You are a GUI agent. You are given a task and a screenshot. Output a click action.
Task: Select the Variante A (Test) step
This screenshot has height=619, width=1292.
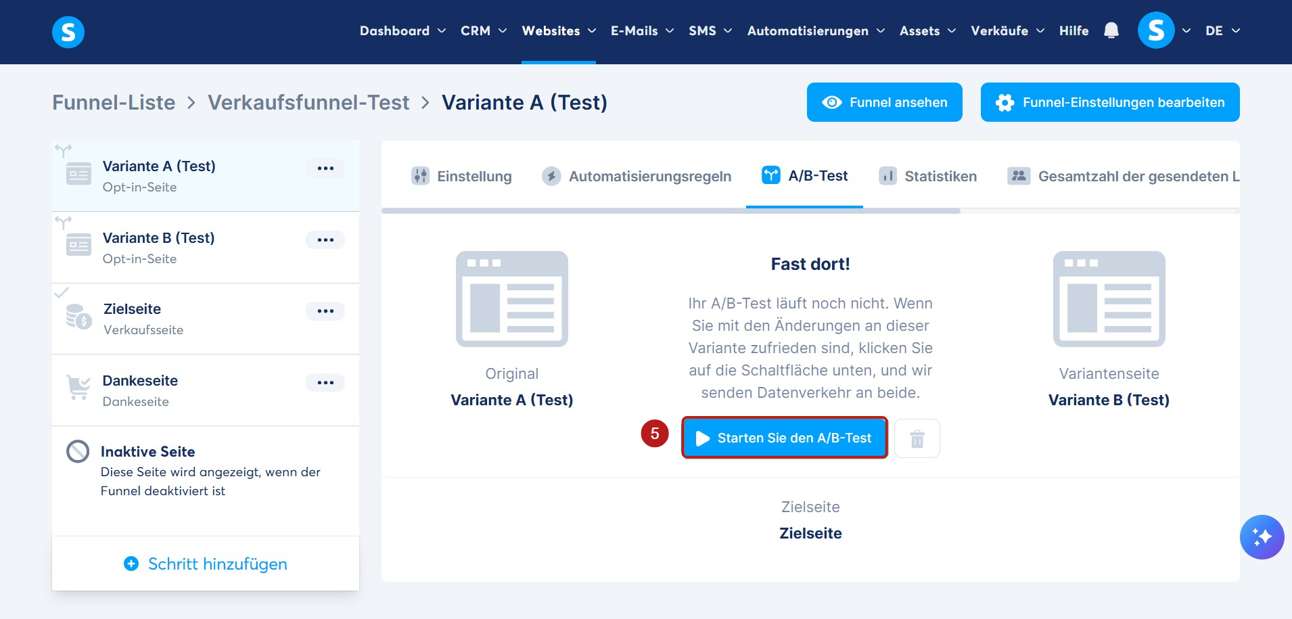pyautogui.click(x=206, y=176)
